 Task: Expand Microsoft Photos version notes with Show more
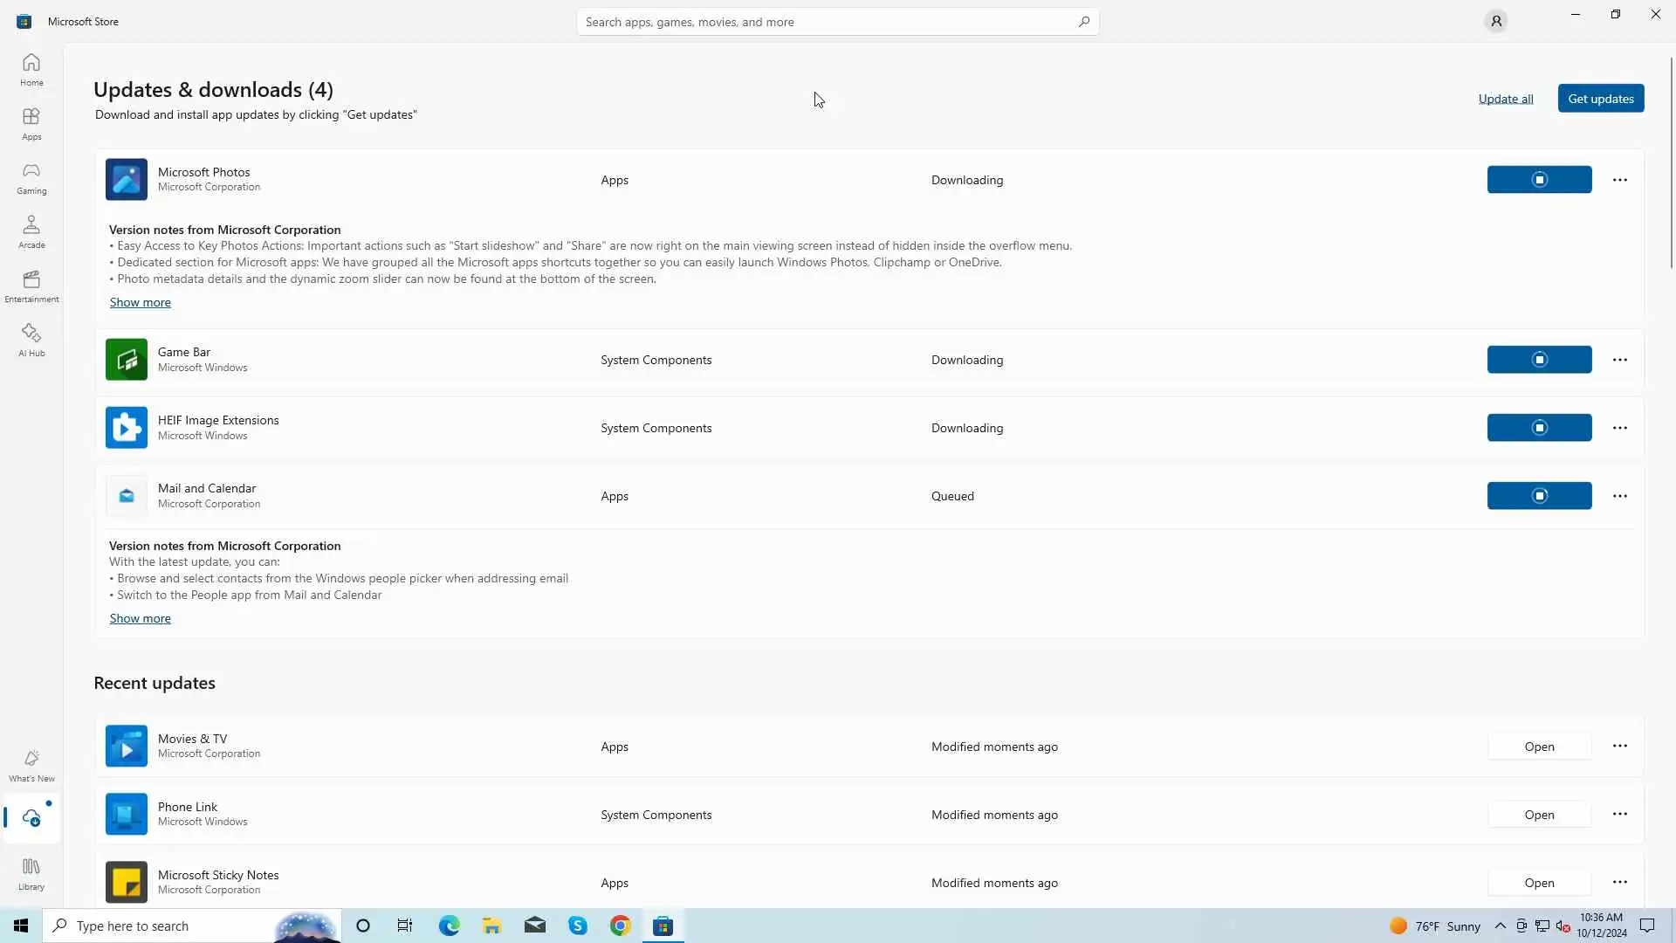140,302
